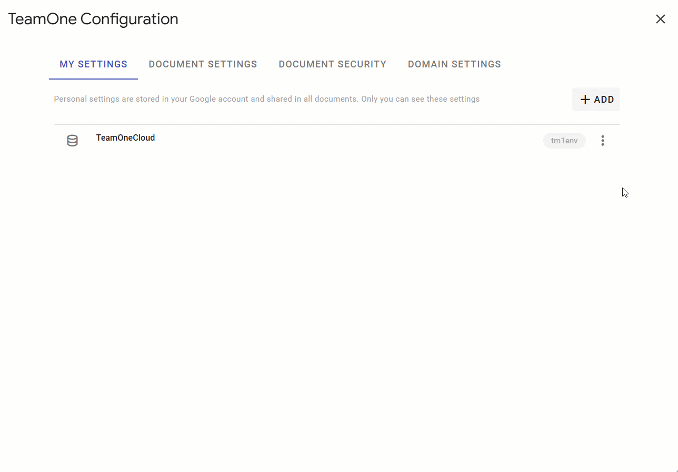The height and width of the screenshot is (472, 678).
Task: Open the Document Settings tab
Action: 203,64
